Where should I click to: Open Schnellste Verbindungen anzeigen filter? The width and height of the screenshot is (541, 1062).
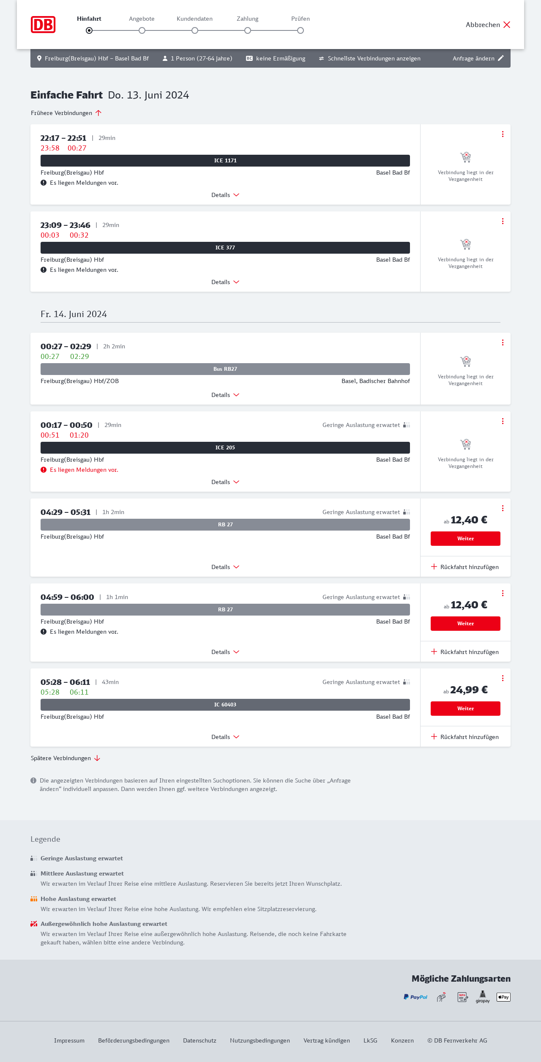point(369,58)
